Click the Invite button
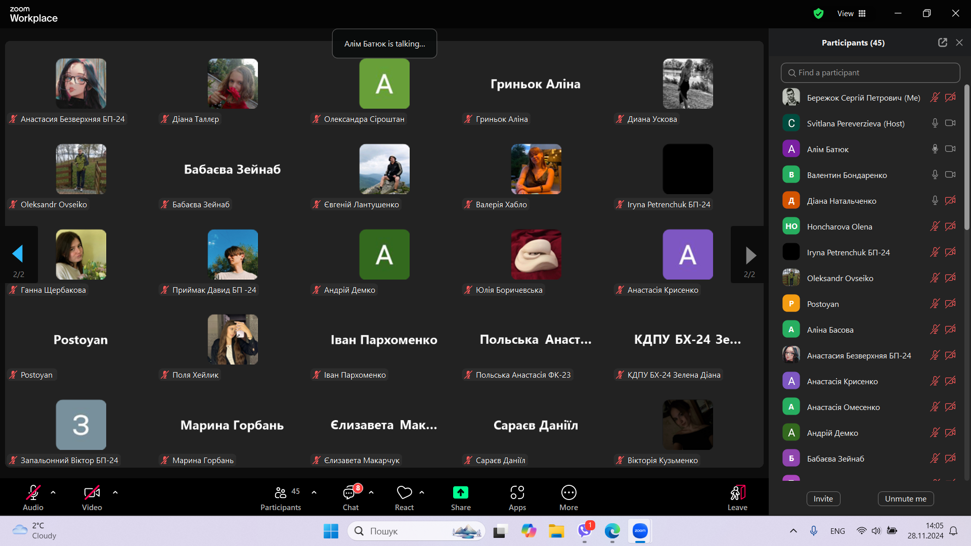Image resolution: width=971 pixels, height=546 pixels. tap(823, 499)
